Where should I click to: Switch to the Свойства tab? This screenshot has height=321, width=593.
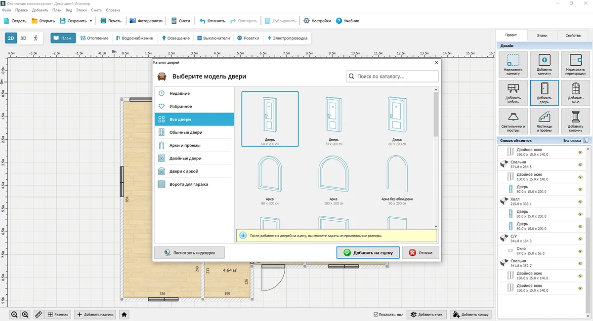click(573, 36)
